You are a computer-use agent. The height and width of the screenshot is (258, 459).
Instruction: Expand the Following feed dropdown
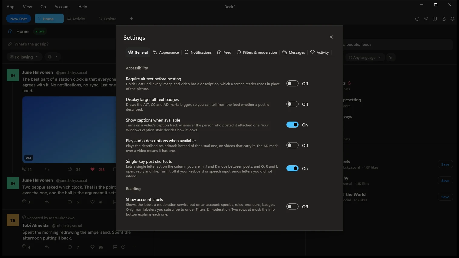(24, 57)
